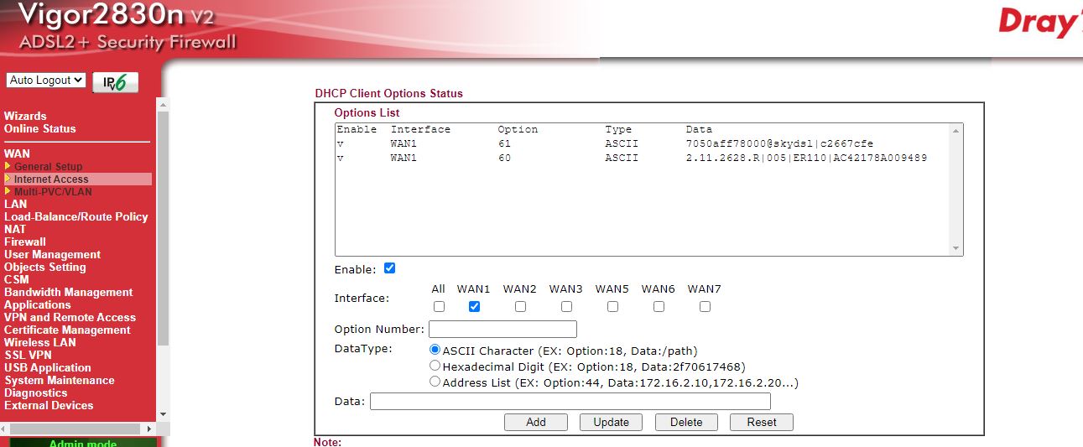
Task: Click sidebar scrollbar up arrow
Action: click(163, 103)
